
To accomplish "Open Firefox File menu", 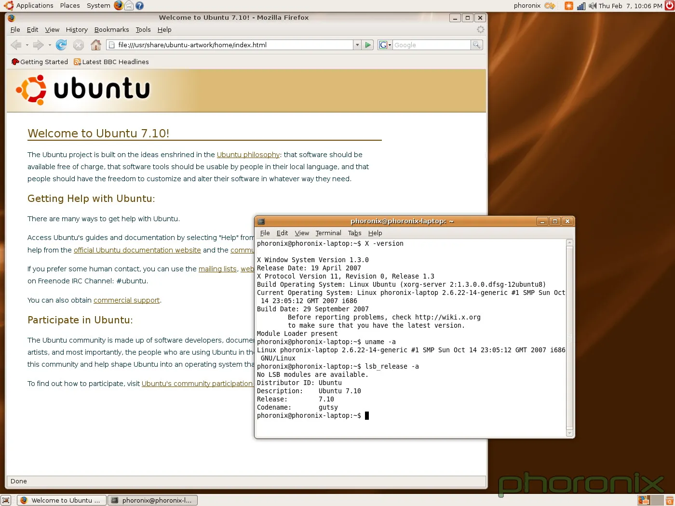I will [15, 29].
